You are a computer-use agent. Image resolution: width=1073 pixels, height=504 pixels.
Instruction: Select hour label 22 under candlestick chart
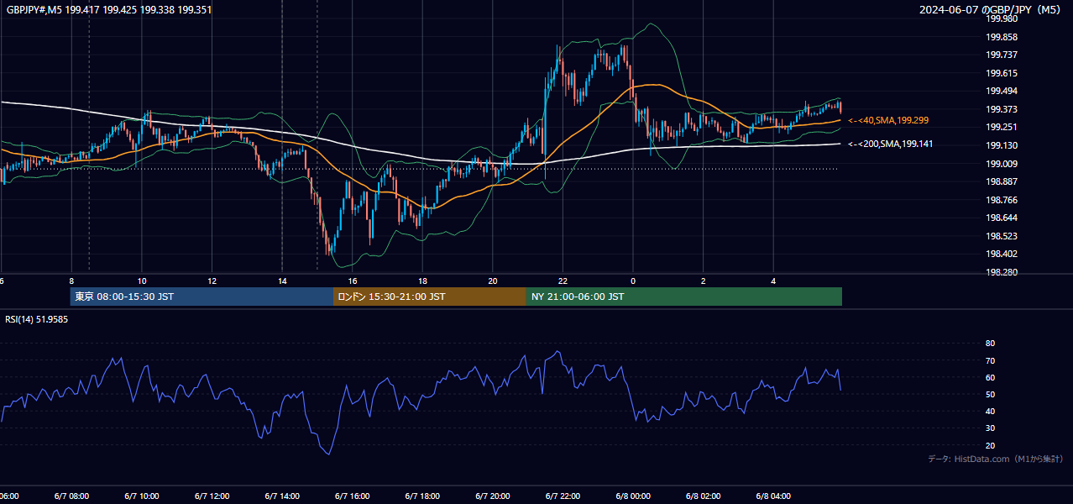563,281
